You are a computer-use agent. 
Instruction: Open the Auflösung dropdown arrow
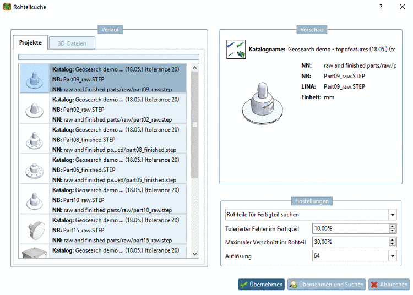click(393, 256)
